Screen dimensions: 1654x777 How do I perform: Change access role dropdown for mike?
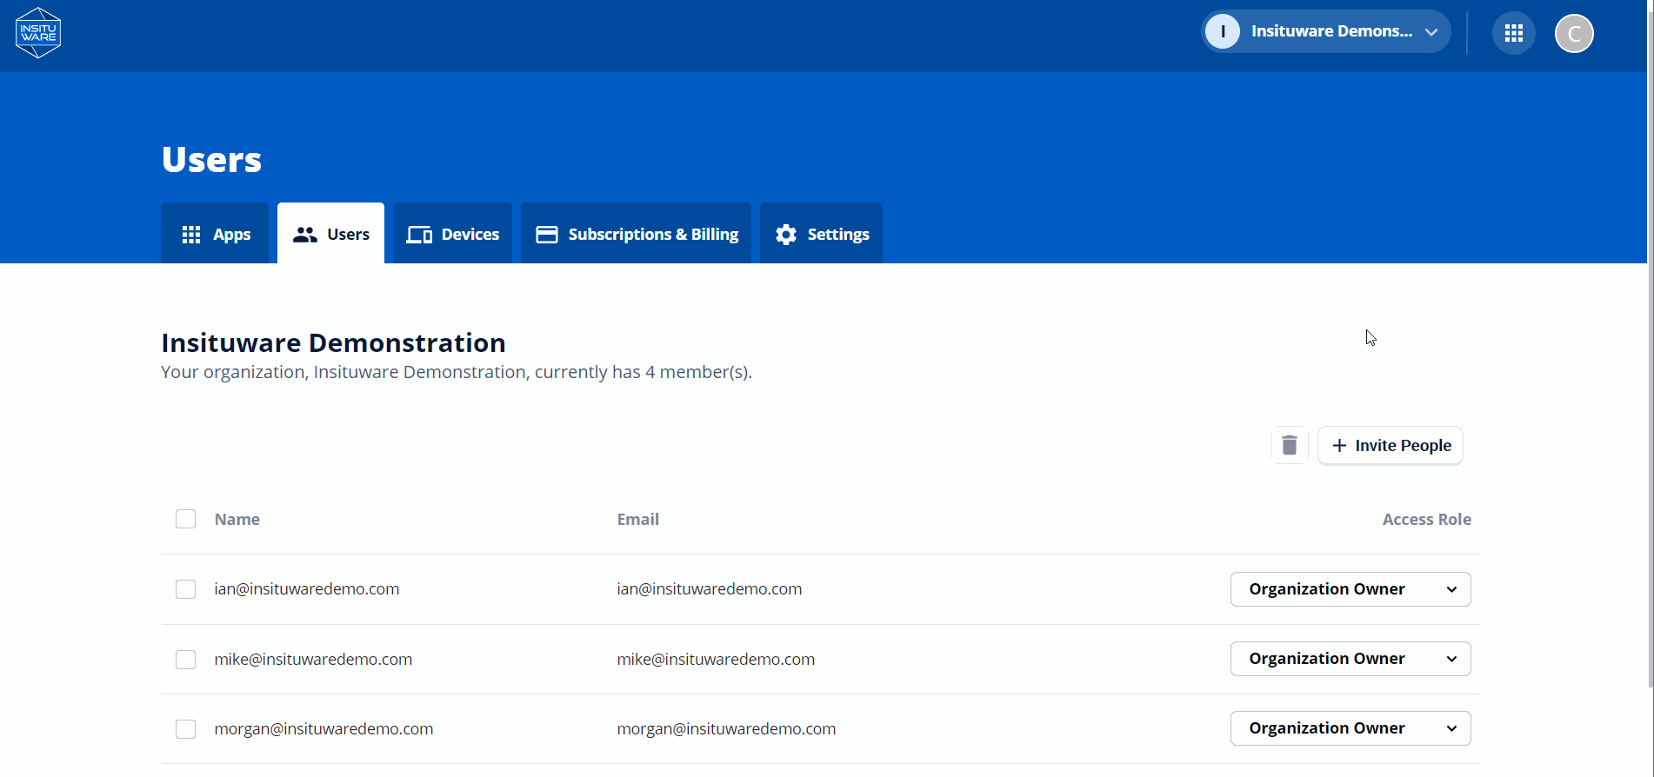(x=1350, y=659)
